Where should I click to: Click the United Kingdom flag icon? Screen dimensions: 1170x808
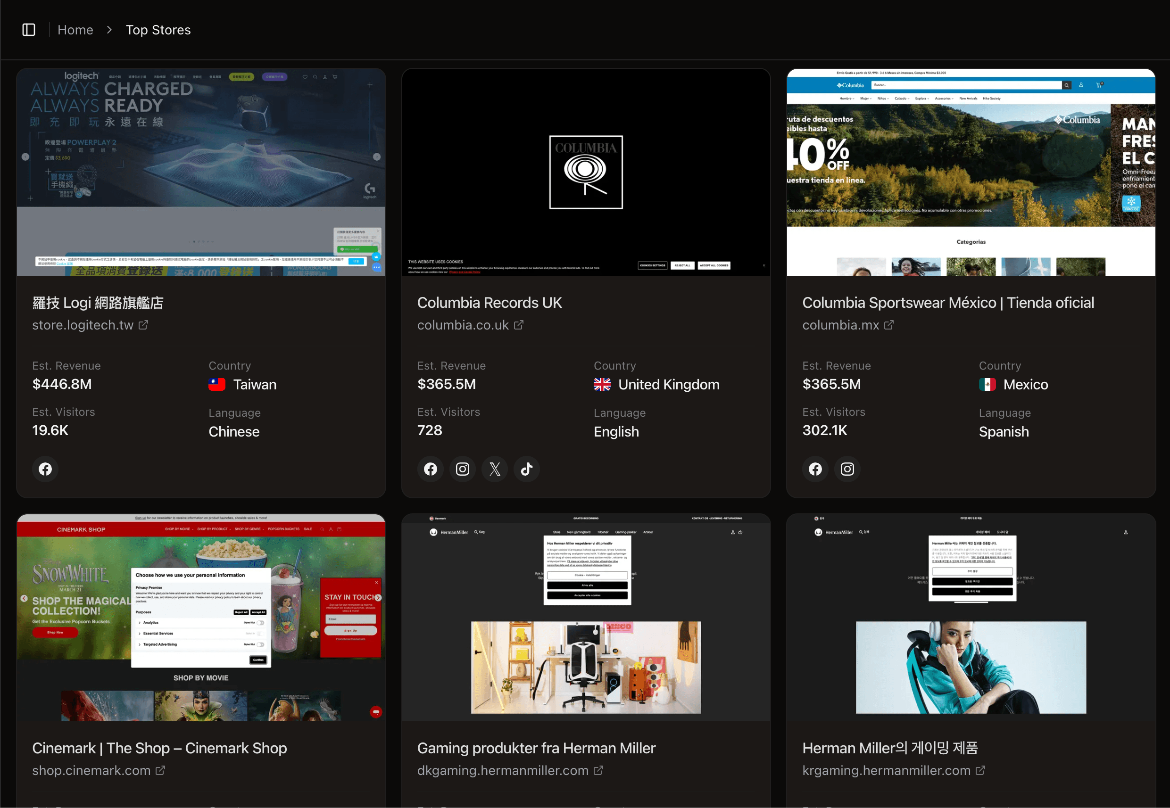[x=602, y=385]
